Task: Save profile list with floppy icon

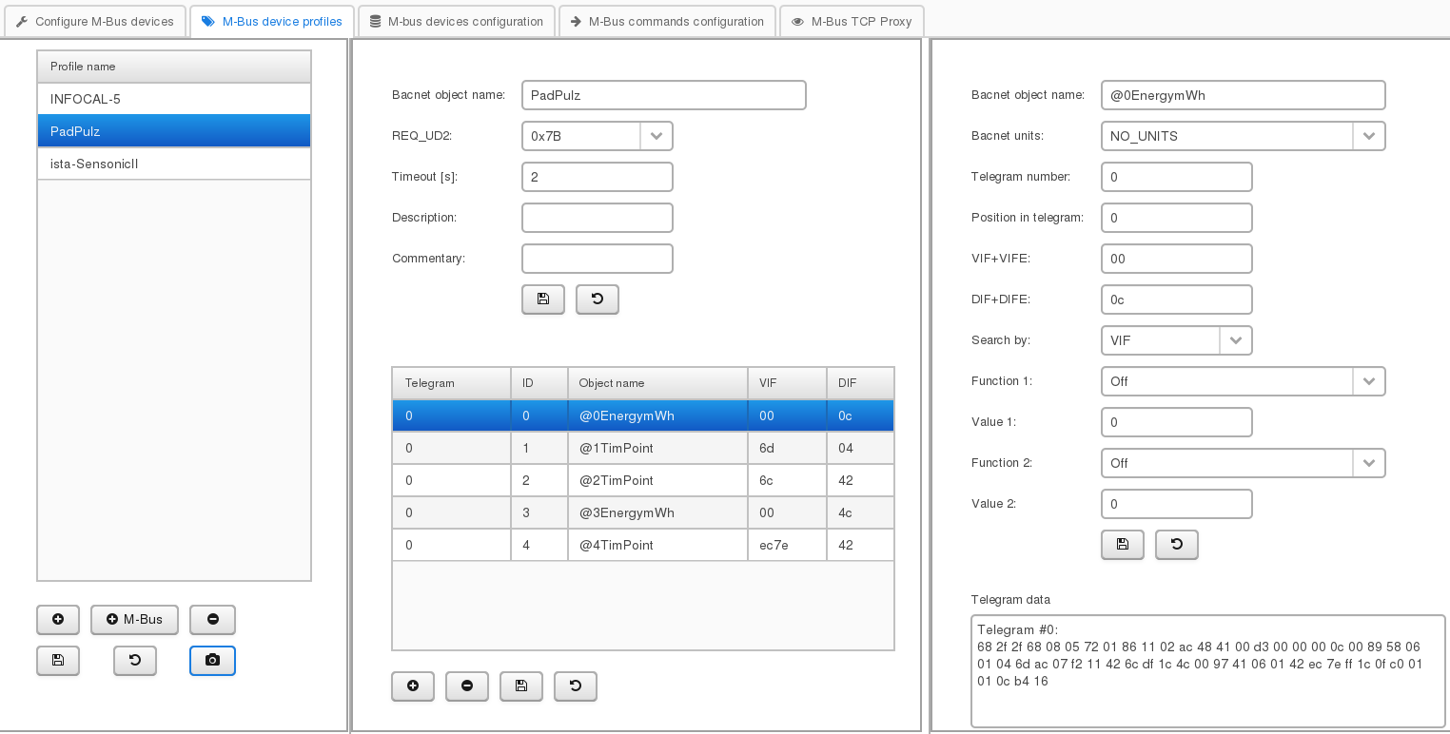Action: (58, 661)
